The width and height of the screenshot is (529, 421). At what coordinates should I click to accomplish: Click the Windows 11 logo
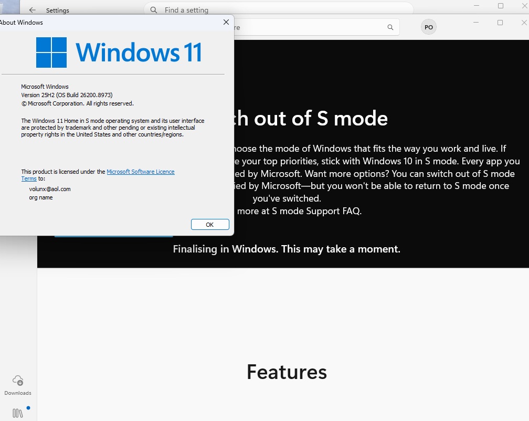[119, 52]
